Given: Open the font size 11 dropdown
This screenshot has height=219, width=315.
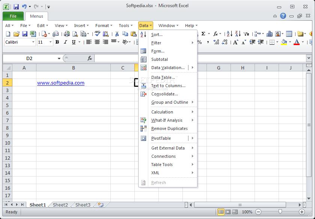Looking at the screenshot, I should tap(50, 42).
